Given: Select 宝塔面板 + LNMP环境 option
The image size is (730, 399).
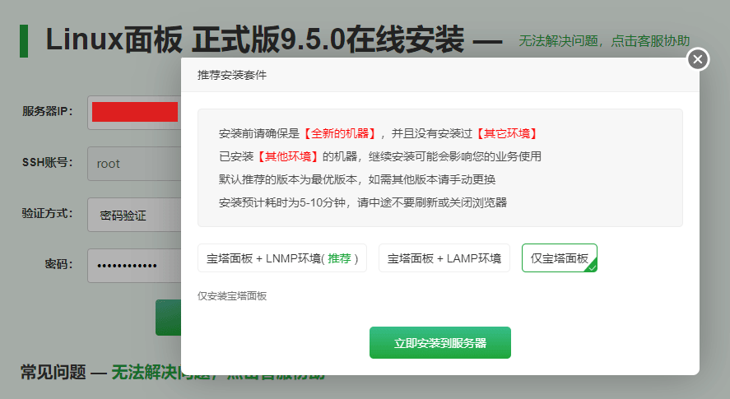Looking at the screenshot, I should coord(282,258).
